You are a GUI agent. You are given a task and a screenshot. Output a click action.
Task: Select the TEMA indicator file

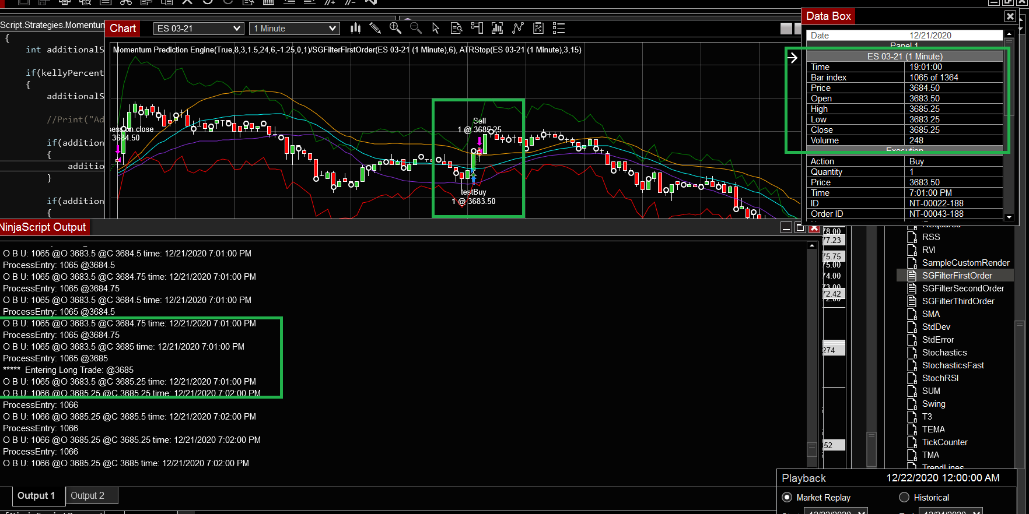click(933, 429)
